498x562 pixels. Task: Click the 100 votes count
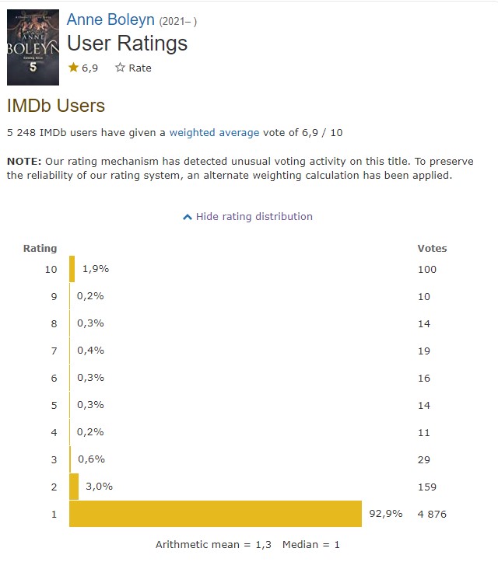pos(427,269)
